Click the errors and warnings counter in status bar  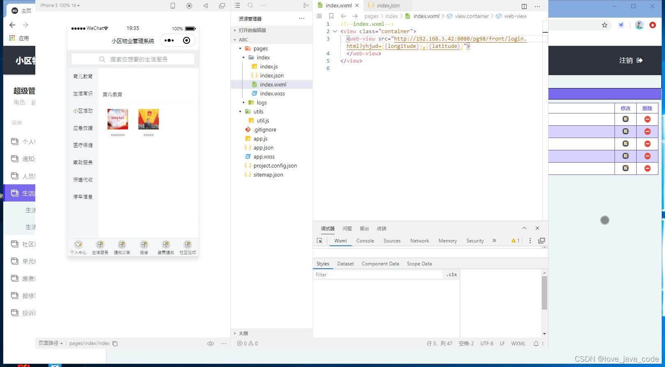(x=248, y=344)
